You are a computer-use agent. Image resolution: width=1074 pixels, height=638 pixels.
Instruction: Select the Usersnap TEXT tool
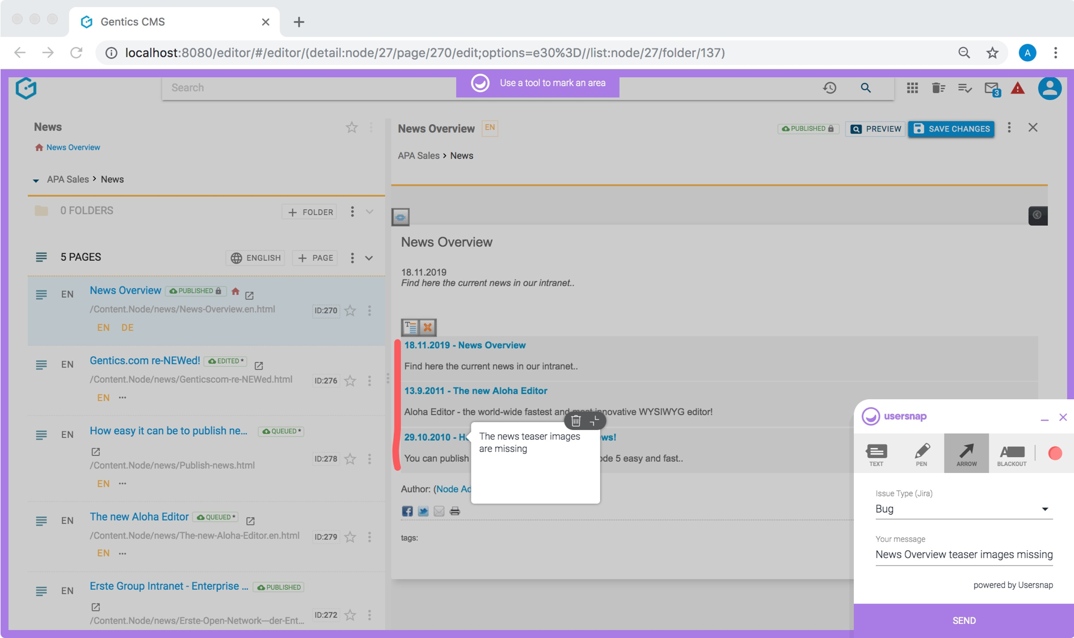point(877,454)
